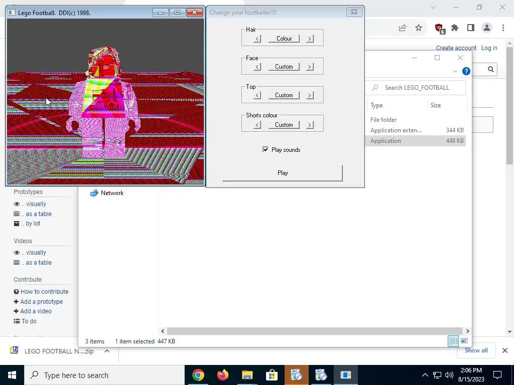
Task: Switch Explorer to large icons view
Action: 464,341
